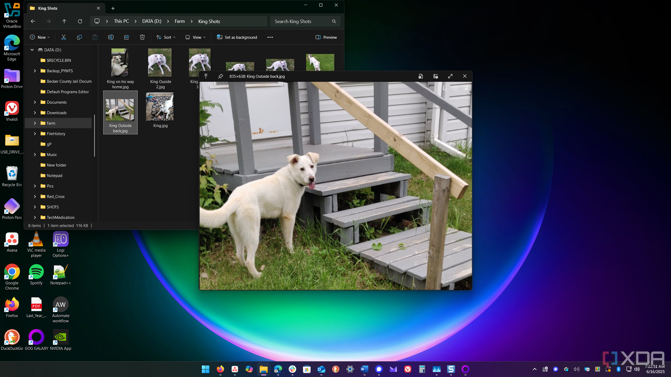This screenshot has width=671, height=377.
Task: Expand the Farm folder chevron in tree
Action: tap(35, 123)
